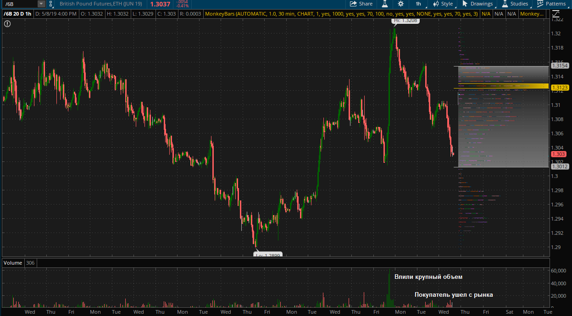
Task: Open the 1h timeframe selector
Action: click(418, 4)
